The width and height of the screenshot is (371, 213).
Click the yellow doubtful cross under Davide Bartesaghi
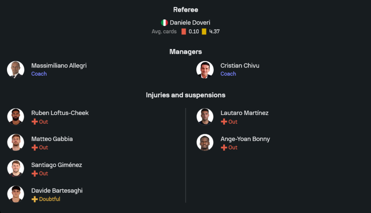click(x=35, y=199)
